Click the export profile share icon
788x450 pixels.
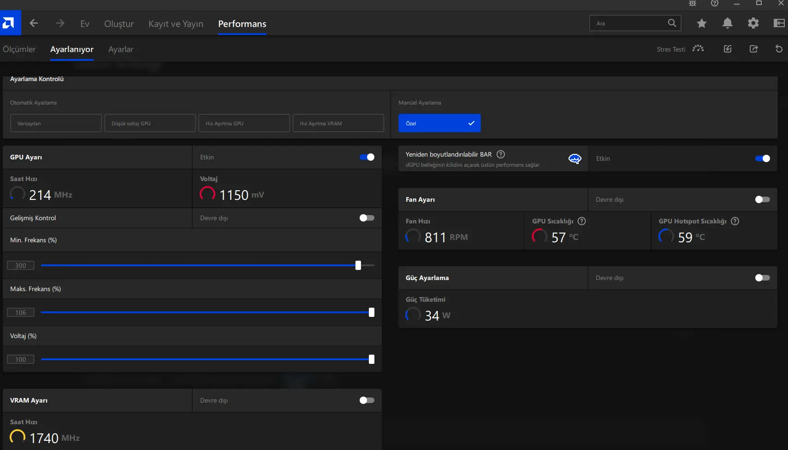(753, 49)
